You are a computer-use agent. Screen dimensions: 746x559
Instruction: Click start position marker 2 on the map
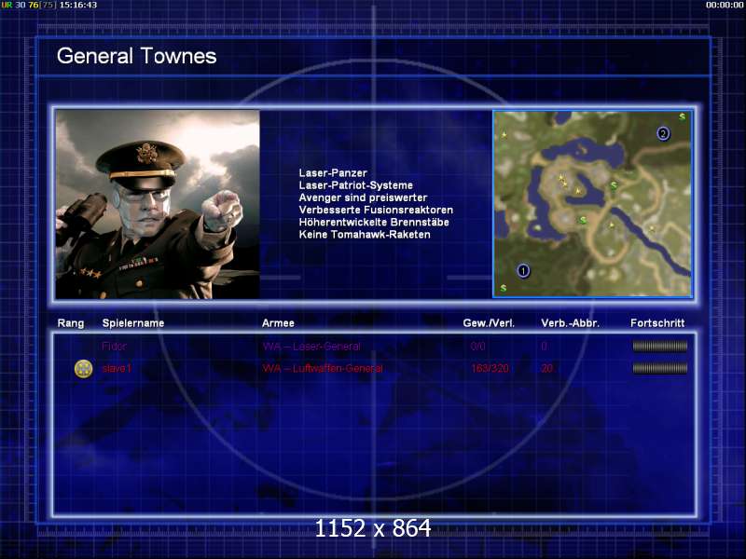[x=663, y=133]
